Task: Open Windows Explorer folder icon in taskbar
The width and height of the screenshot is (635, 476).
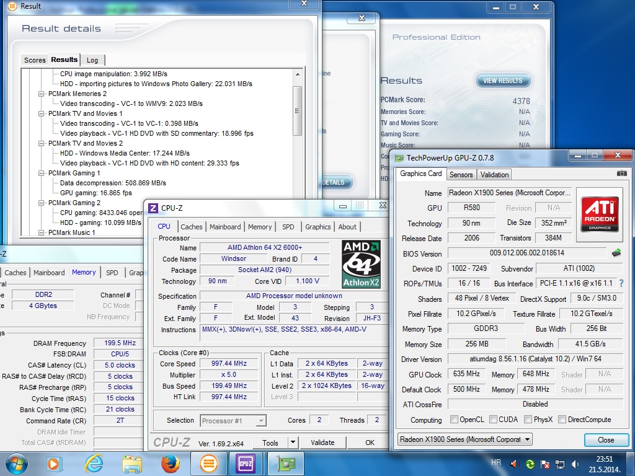Action: pyautogui.click(x=132, y=464)
